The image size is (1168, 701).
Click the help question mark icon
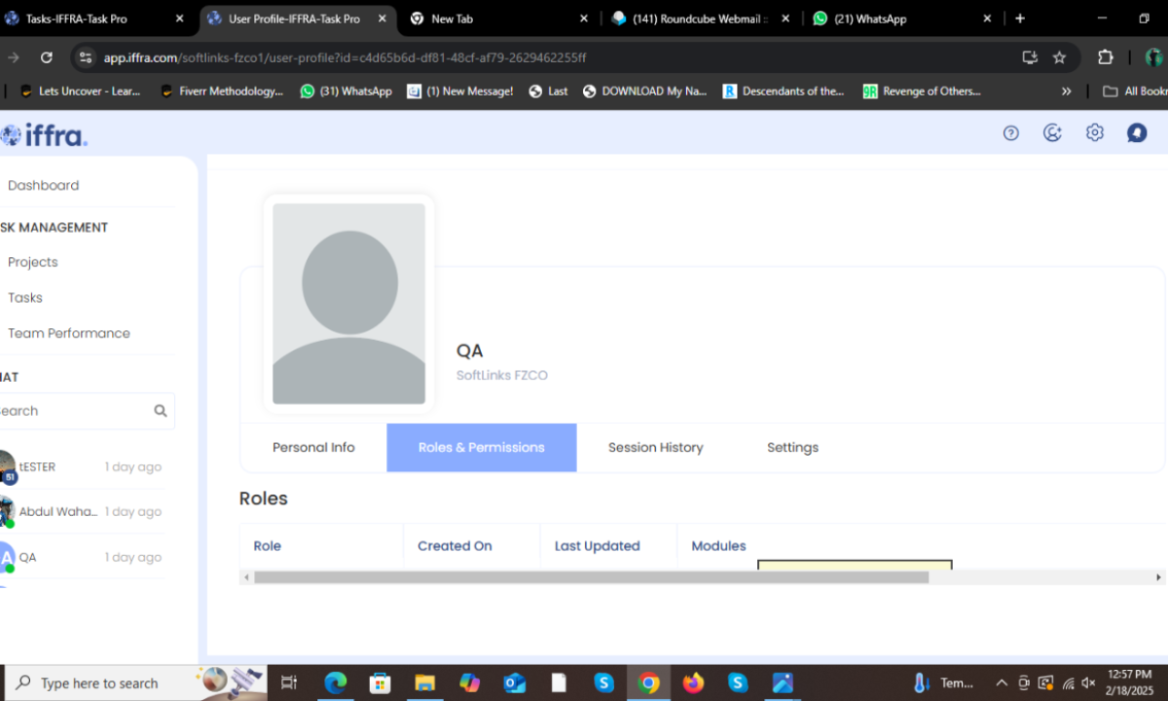1010,133
